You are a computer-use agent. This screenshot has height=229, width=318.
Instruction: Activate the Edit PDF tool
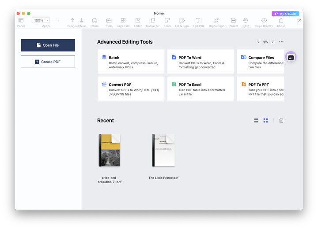click(199, 20)
